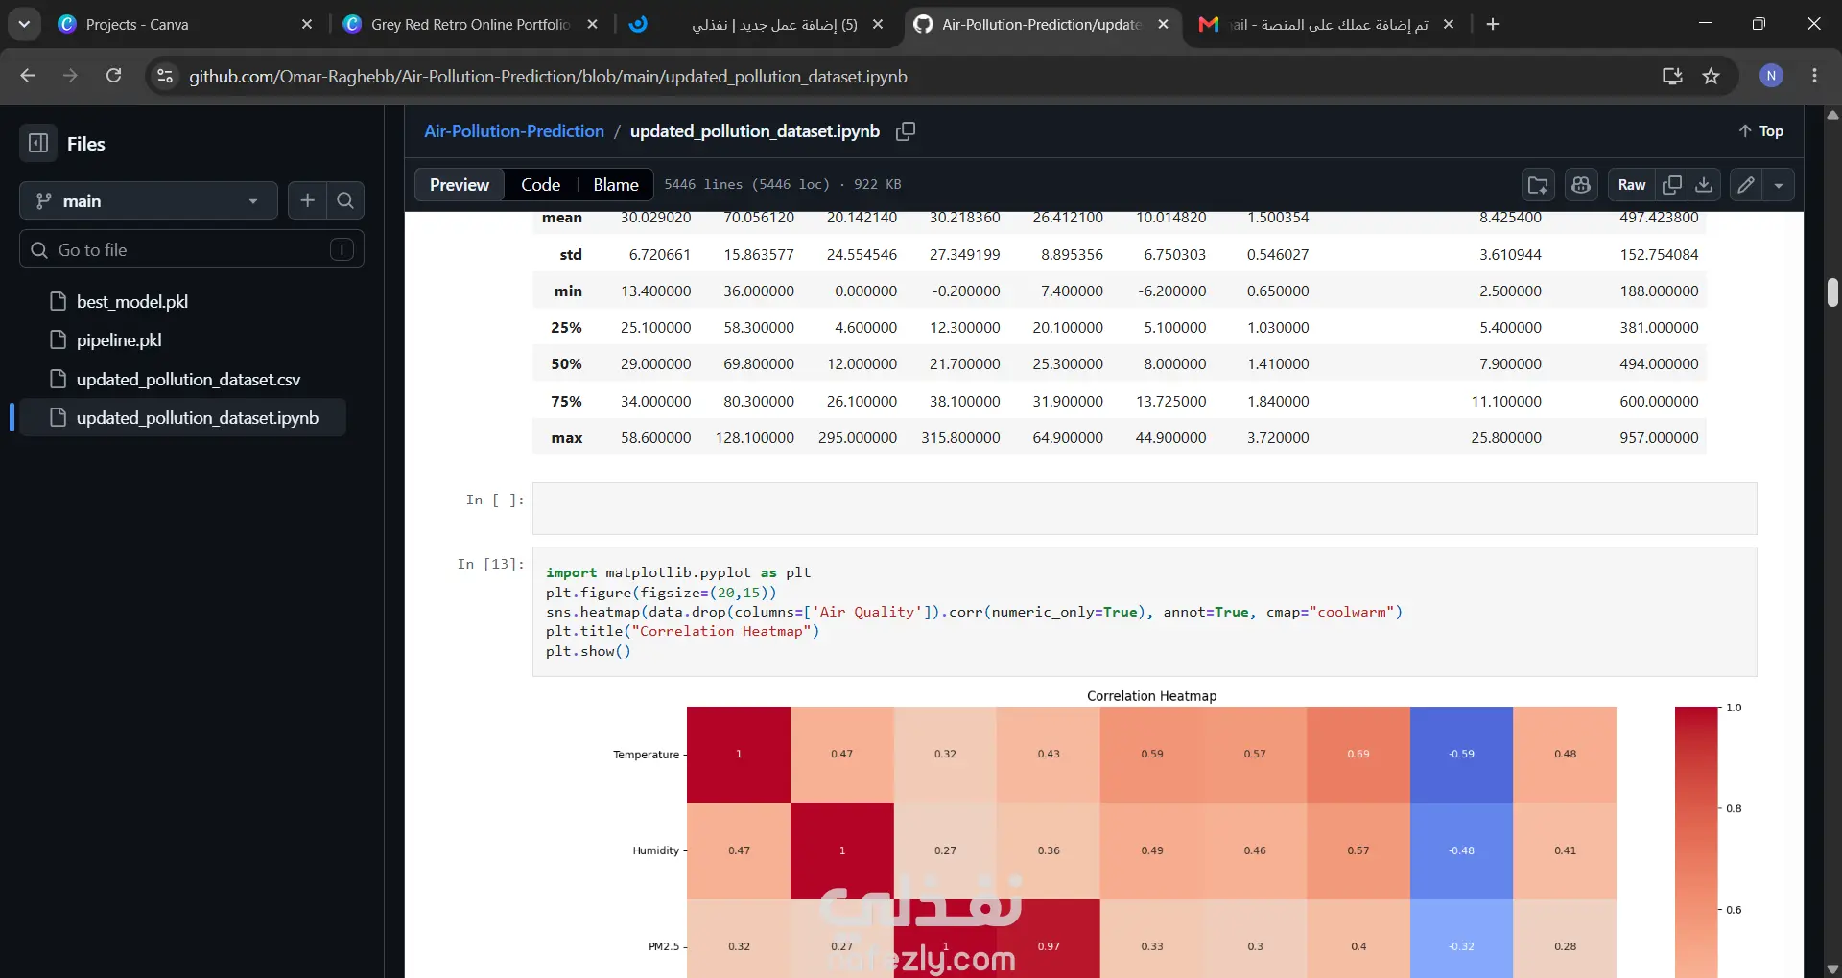
Task: Click the scrollbar down arrow
Action: pyautogui.click(x=1832, y=968)
